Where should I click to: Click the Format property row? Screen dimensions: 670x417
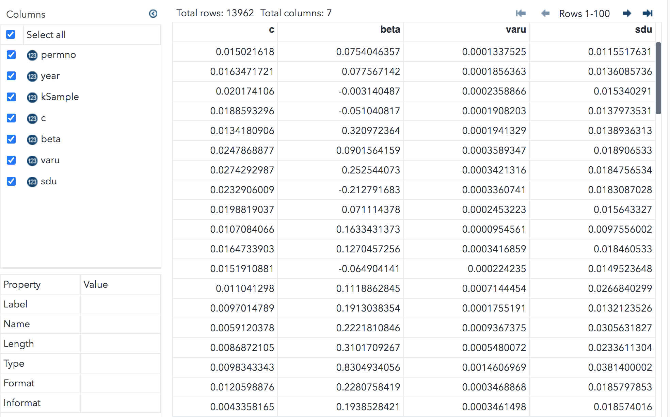point(80,383)
